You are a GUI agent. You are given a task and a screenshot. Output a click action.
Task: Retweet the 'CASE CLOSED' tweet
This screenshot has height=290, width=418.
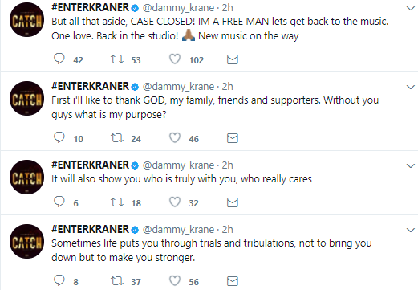pyautogui.click(x=117, y=59)
